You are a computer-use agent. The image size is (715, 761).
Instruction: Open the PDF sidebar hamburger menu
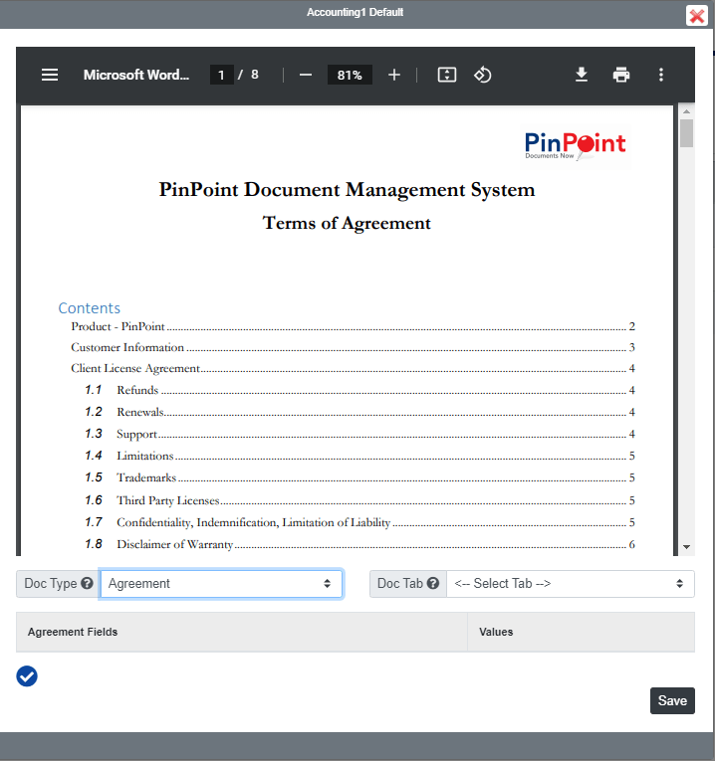(50, 75)
